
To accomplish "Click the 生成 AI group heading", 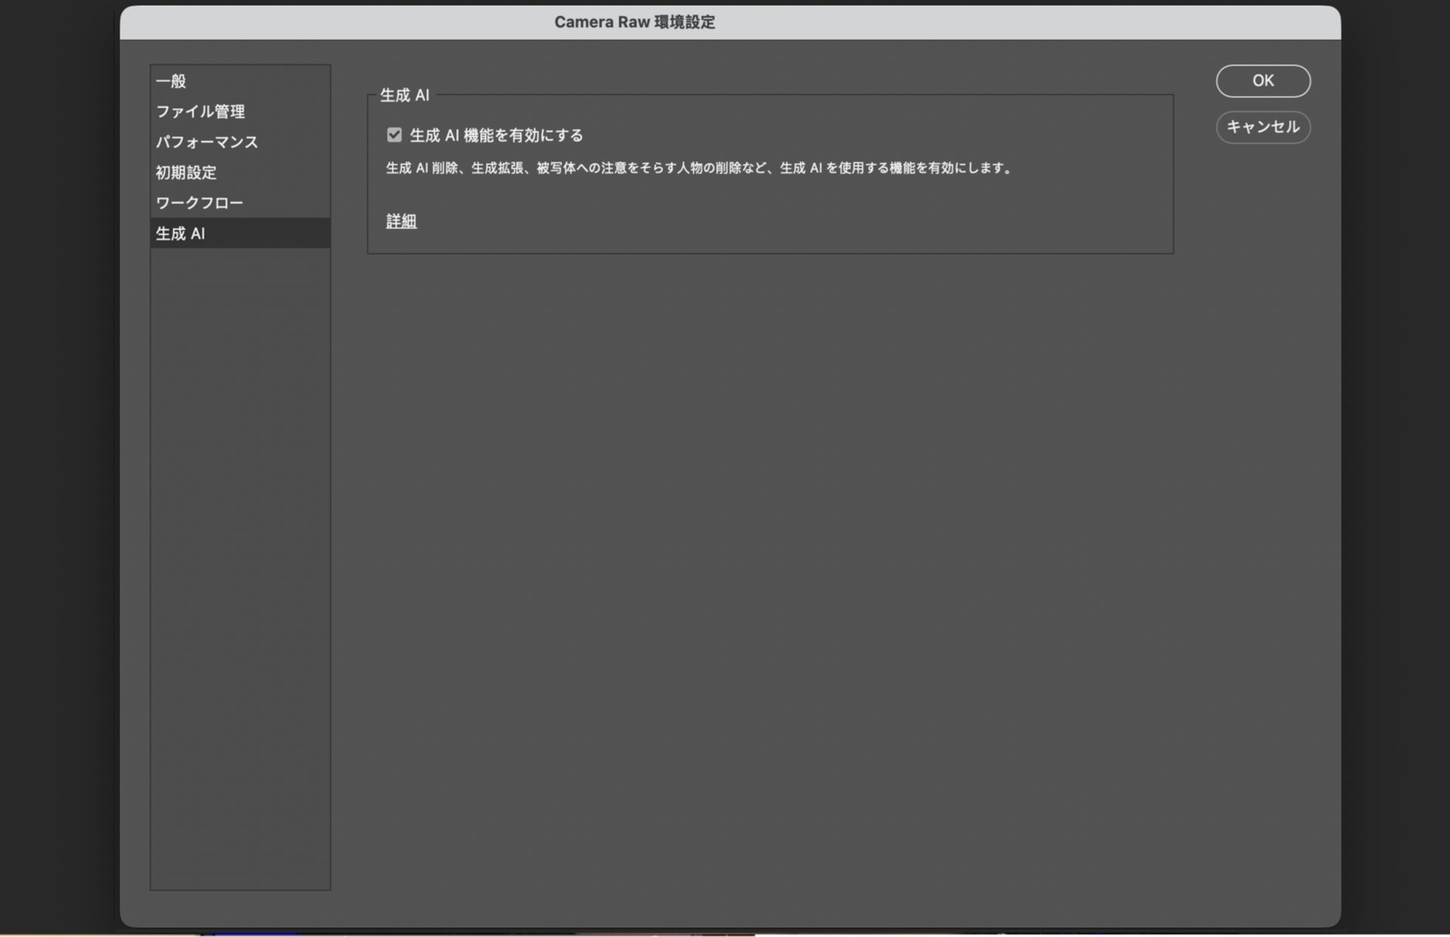I will [x=405, y=95].
